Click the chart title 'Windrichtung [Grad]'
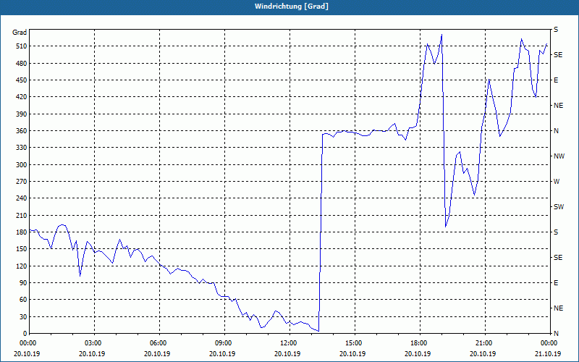579x362 pixels. [292, 7]
